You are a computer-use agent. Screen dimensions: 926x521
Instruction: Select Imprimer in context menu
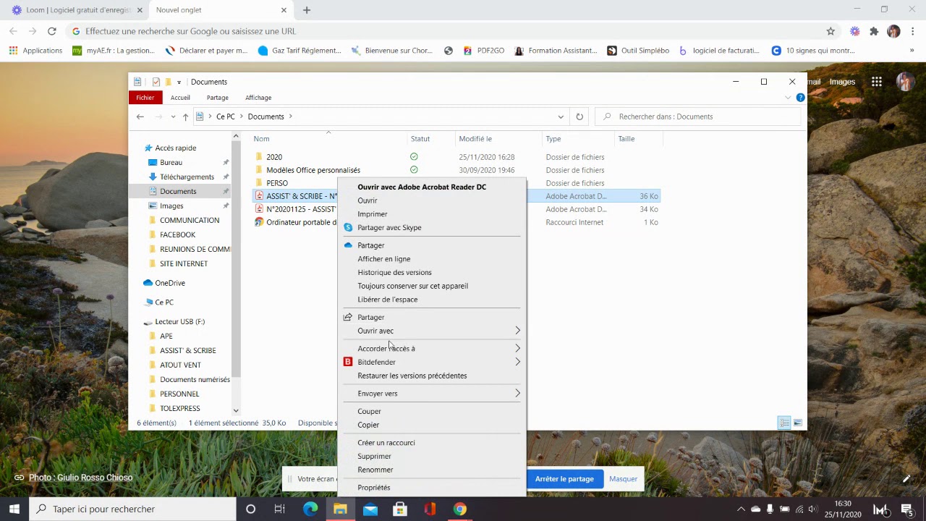[373, 214]
